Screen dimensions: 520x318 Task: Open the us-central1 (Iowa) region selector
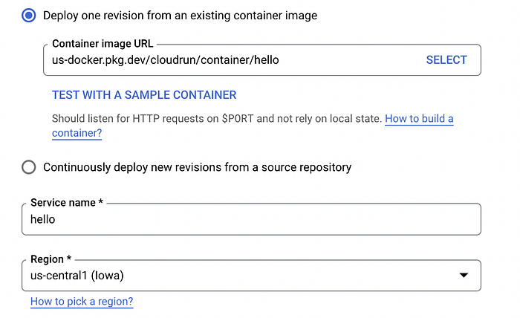pos(251,276)
